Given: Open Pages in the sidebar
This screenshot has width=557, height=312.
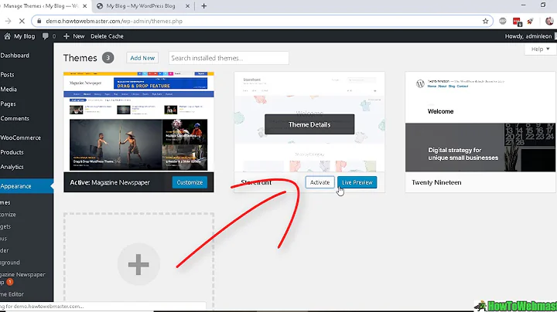Looking at the screenshot, I should [x=9, y=104].
